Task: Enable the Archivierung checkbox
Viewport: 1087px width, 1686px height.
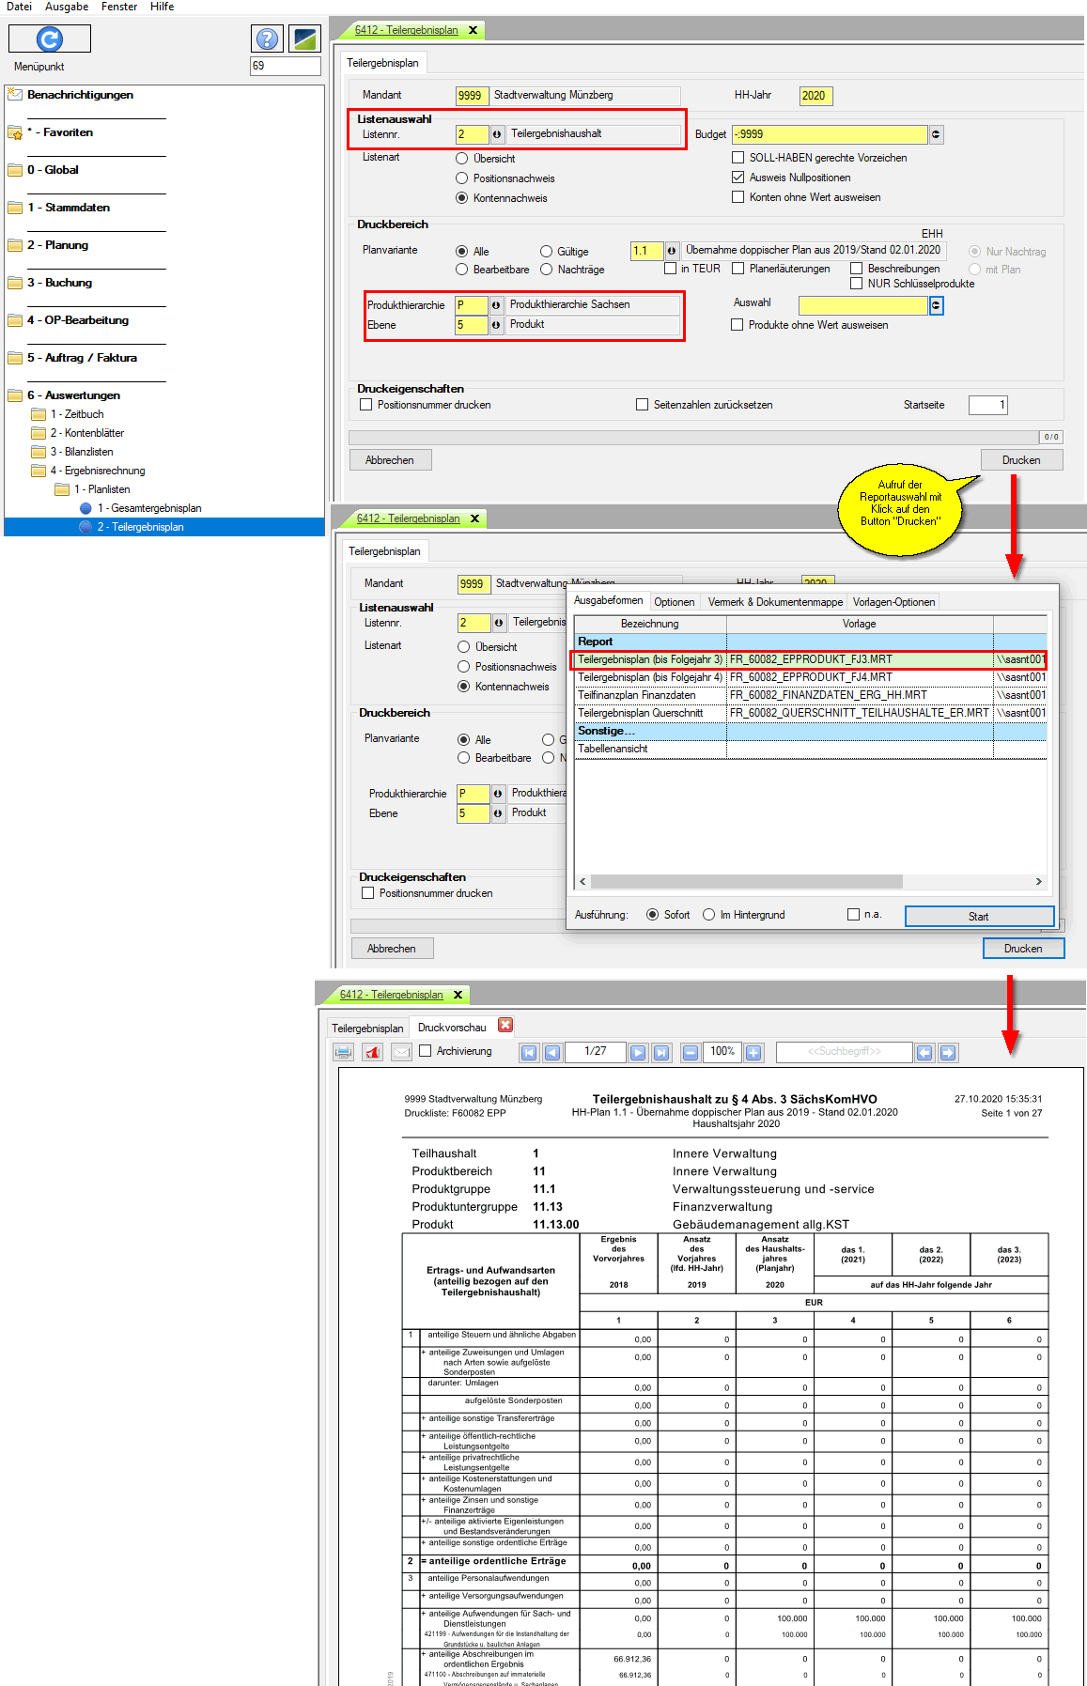Action: [x=426, y=1051]
